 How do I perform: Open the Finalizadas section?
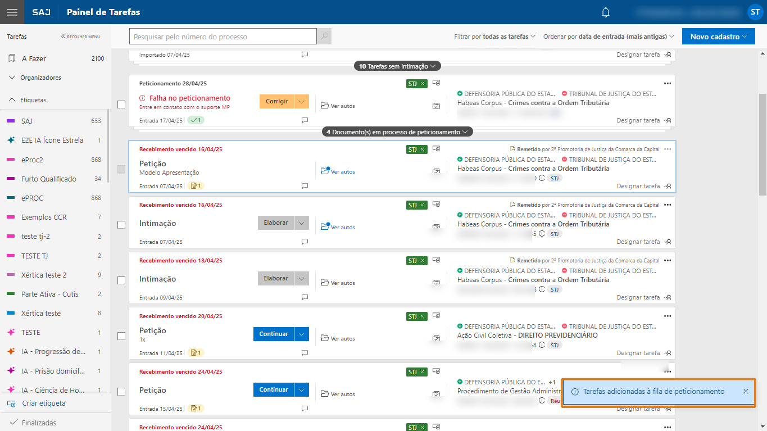coord(38,423)
